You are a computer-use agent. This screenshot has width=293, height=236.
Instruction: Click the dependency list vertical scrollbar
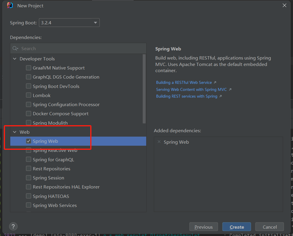coord(144,89)
